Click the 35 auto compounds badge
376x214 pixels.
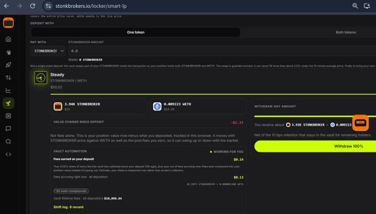[71, 191]
